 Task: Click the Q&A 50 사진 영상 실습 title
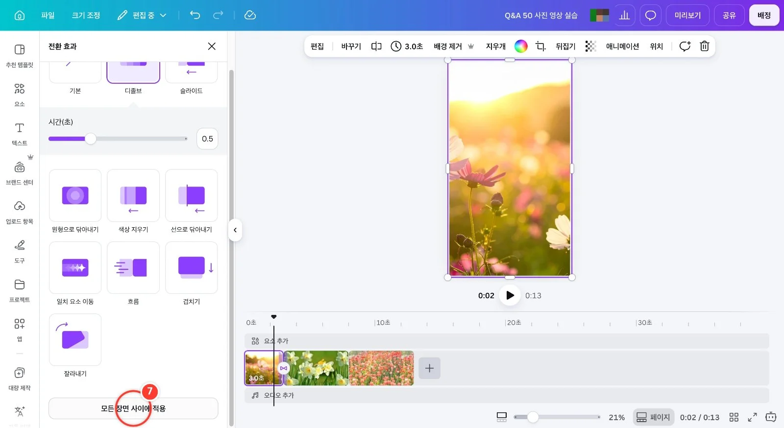click(x=541, y=15)
